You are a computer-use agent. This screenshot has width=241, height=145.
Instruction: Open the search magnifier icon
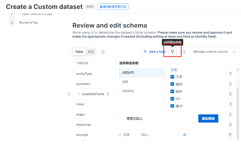pos(183,52)
